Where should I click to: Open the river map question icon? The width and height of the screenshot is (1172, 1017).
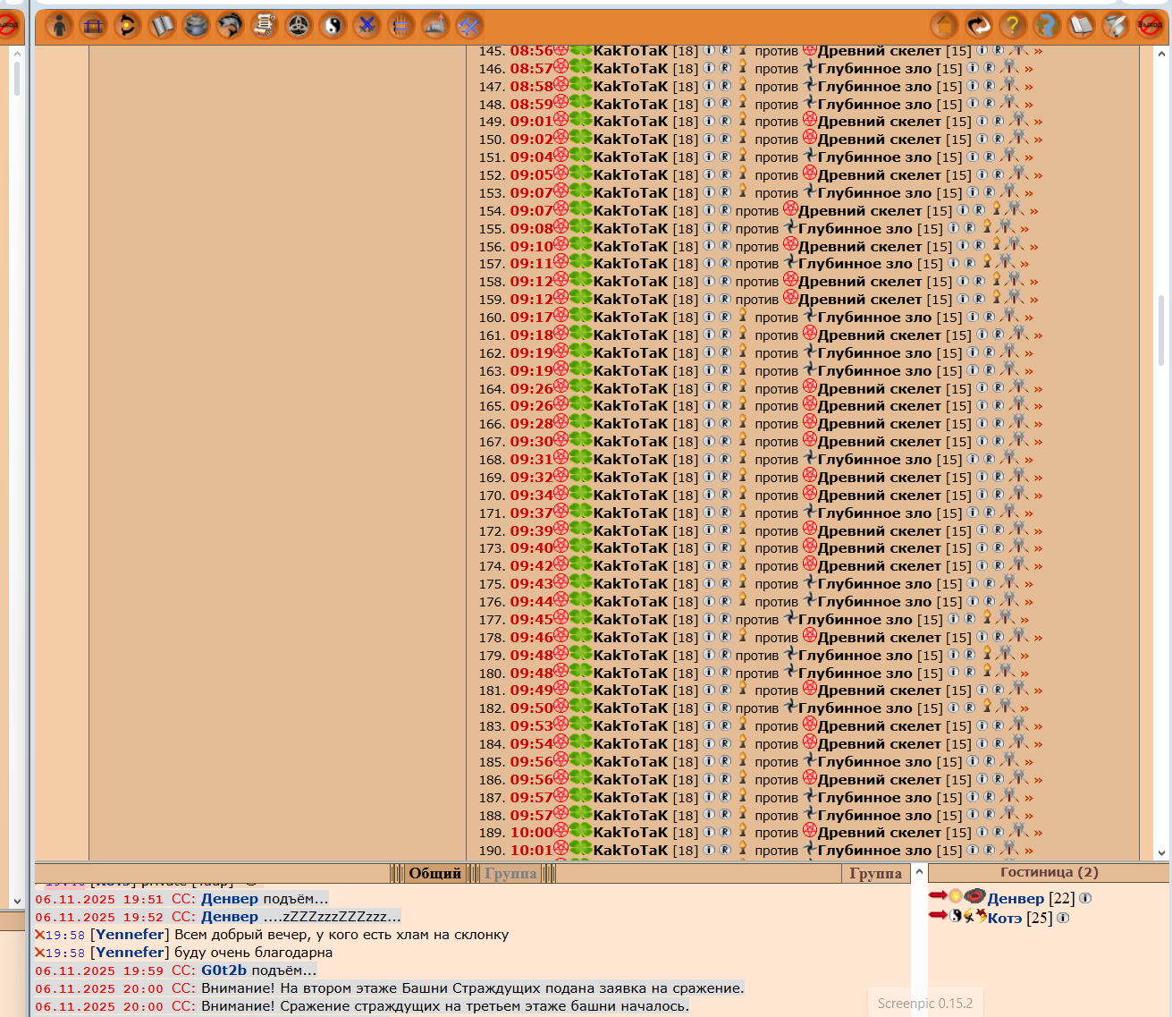1047,25
